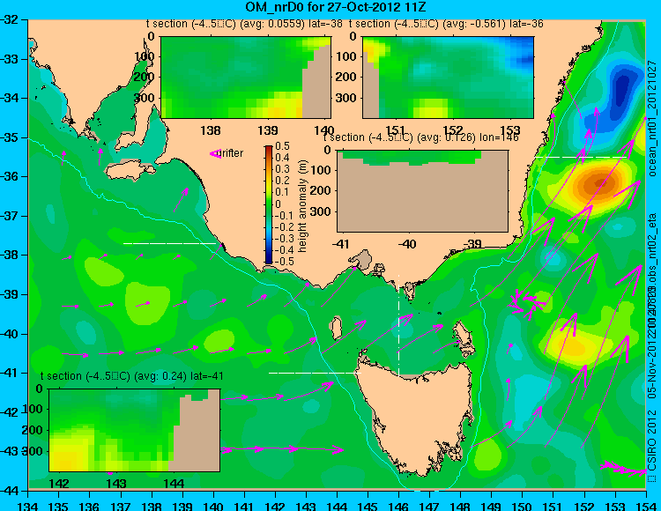Click longitude label '149' on bottom axis
The image size is (661, 511).
click(x=491, y=506)
